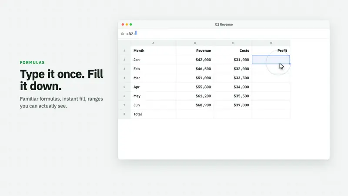The image size is (348, 196).
Task: Click the formula bar showing =B2-
Action: (224, 34)
